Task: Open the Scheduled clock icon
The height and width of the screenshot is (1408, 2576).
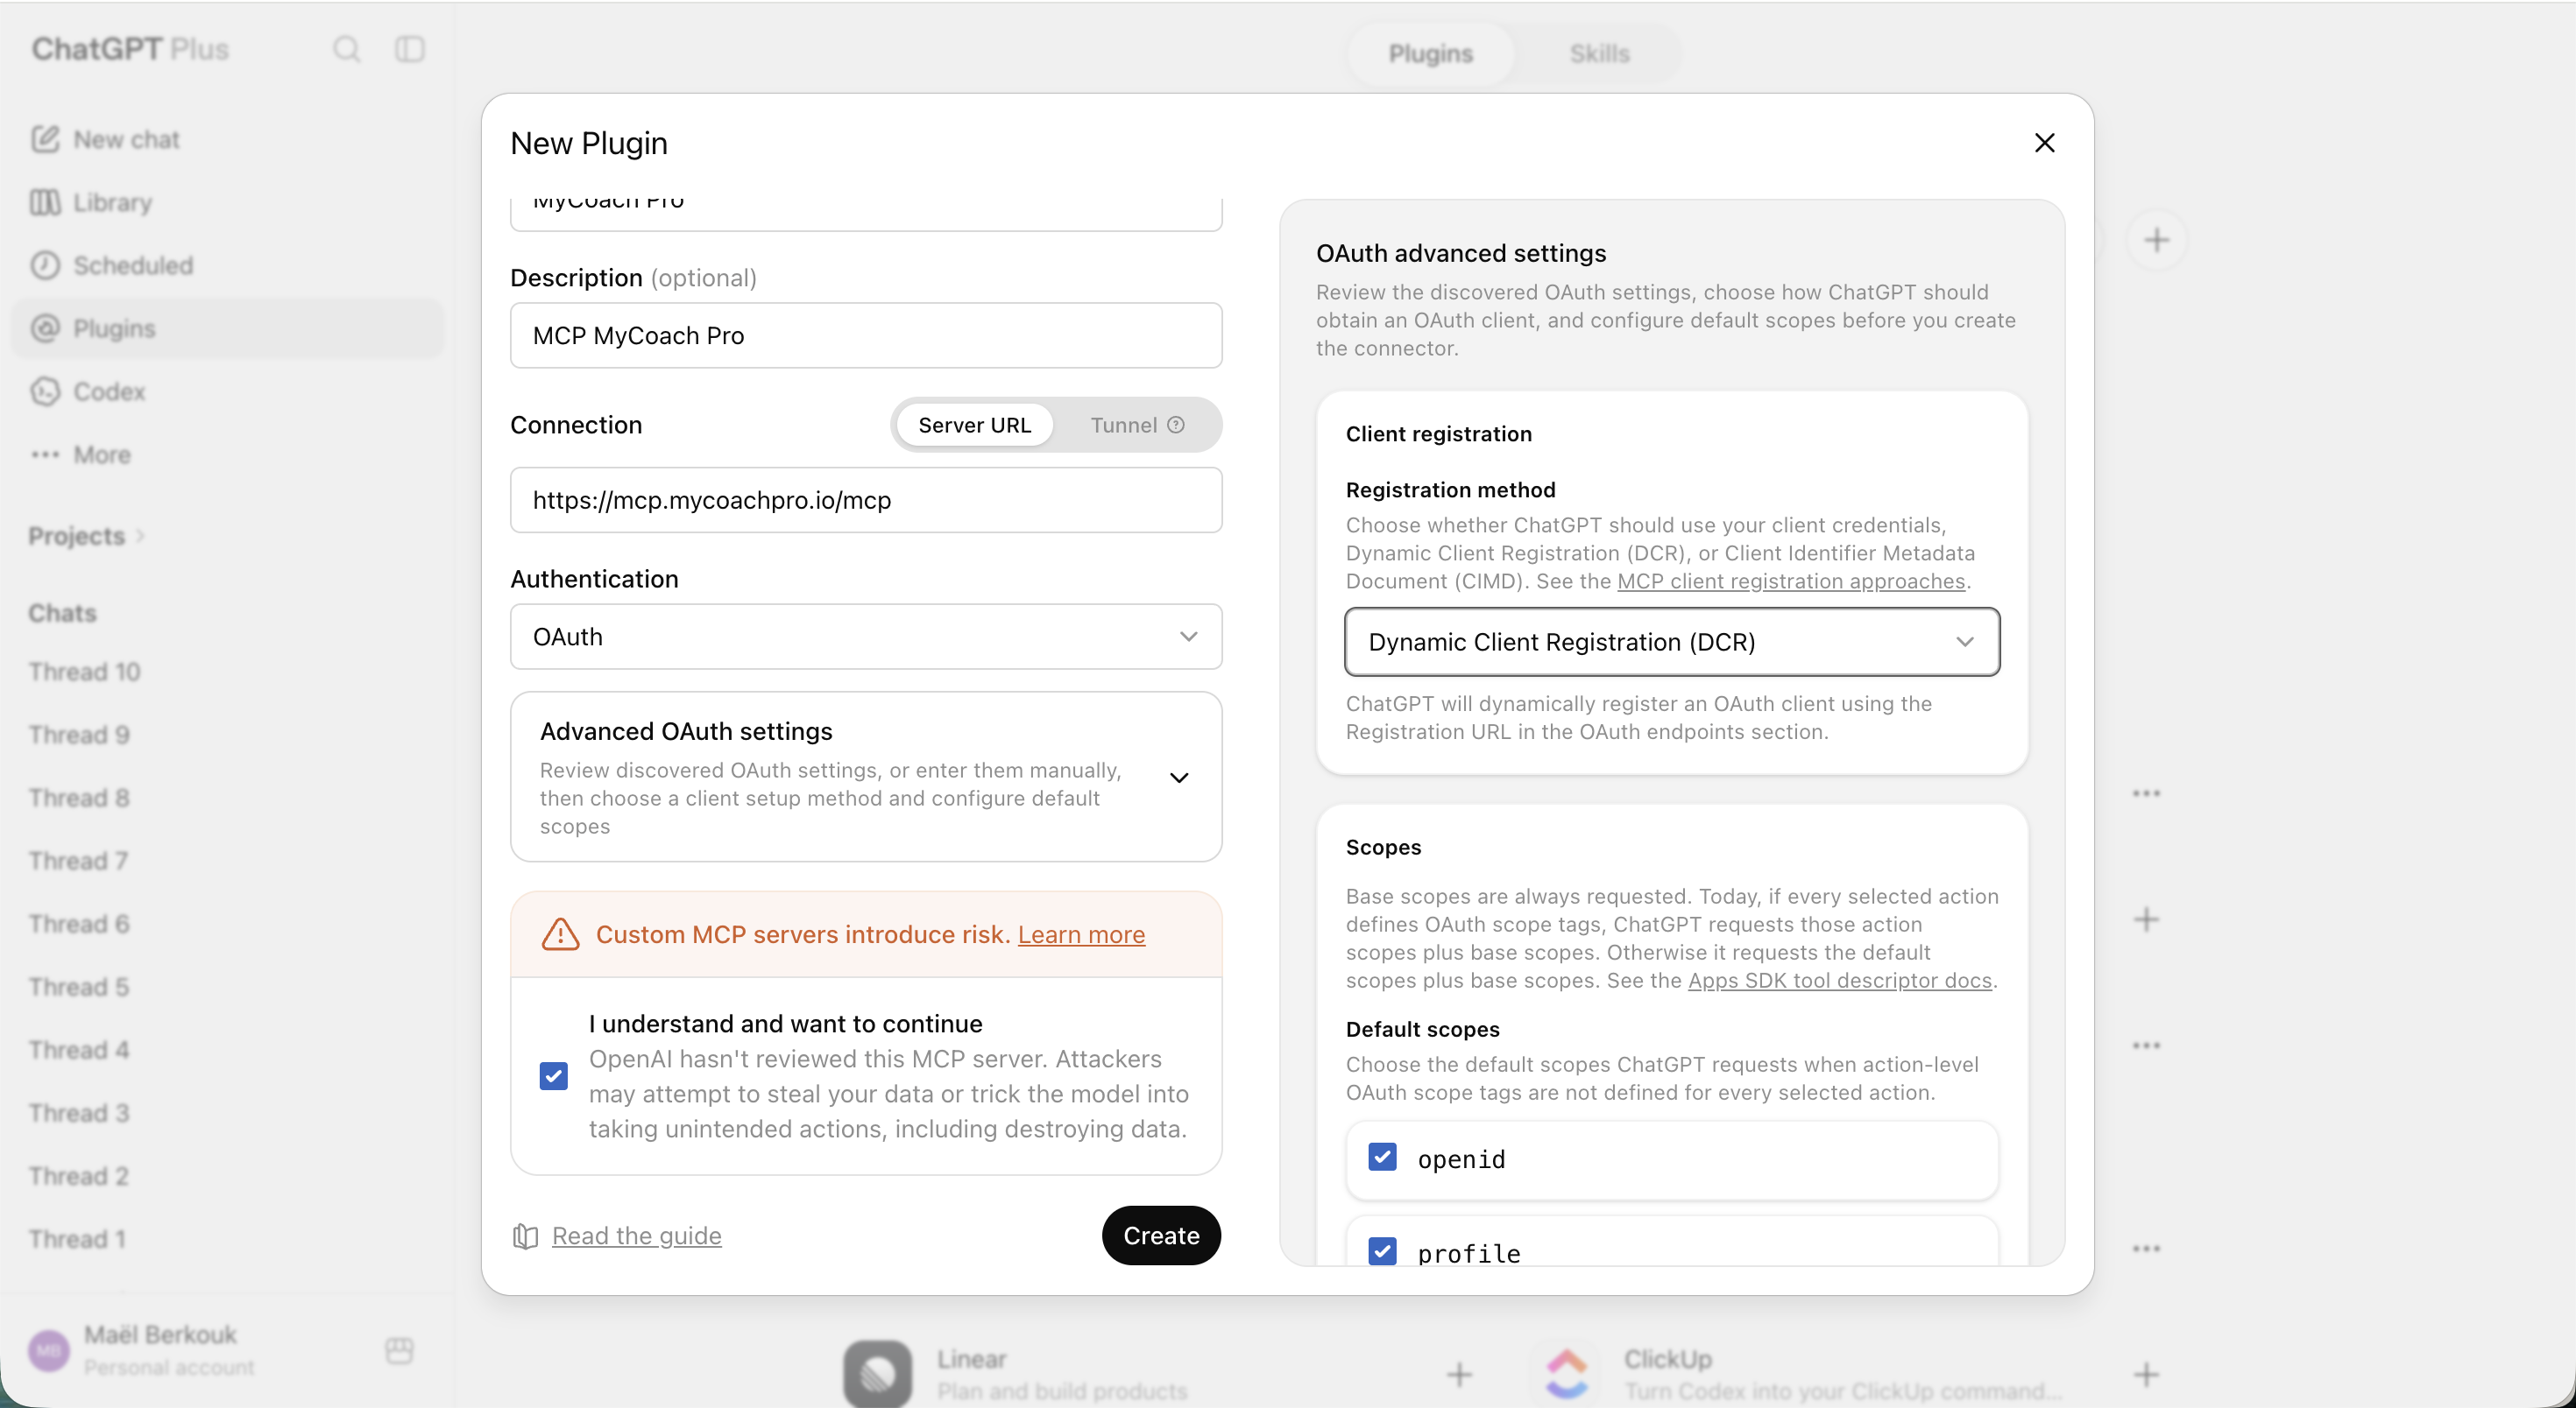Action: (45, 264)
